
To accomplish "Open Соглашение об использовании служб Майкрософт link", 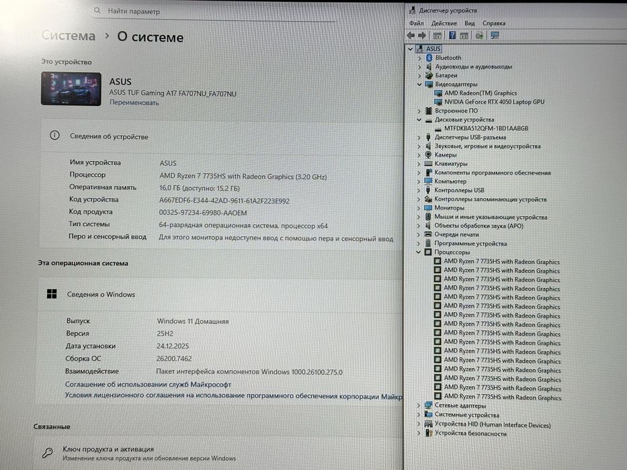I will click(148, 385).
